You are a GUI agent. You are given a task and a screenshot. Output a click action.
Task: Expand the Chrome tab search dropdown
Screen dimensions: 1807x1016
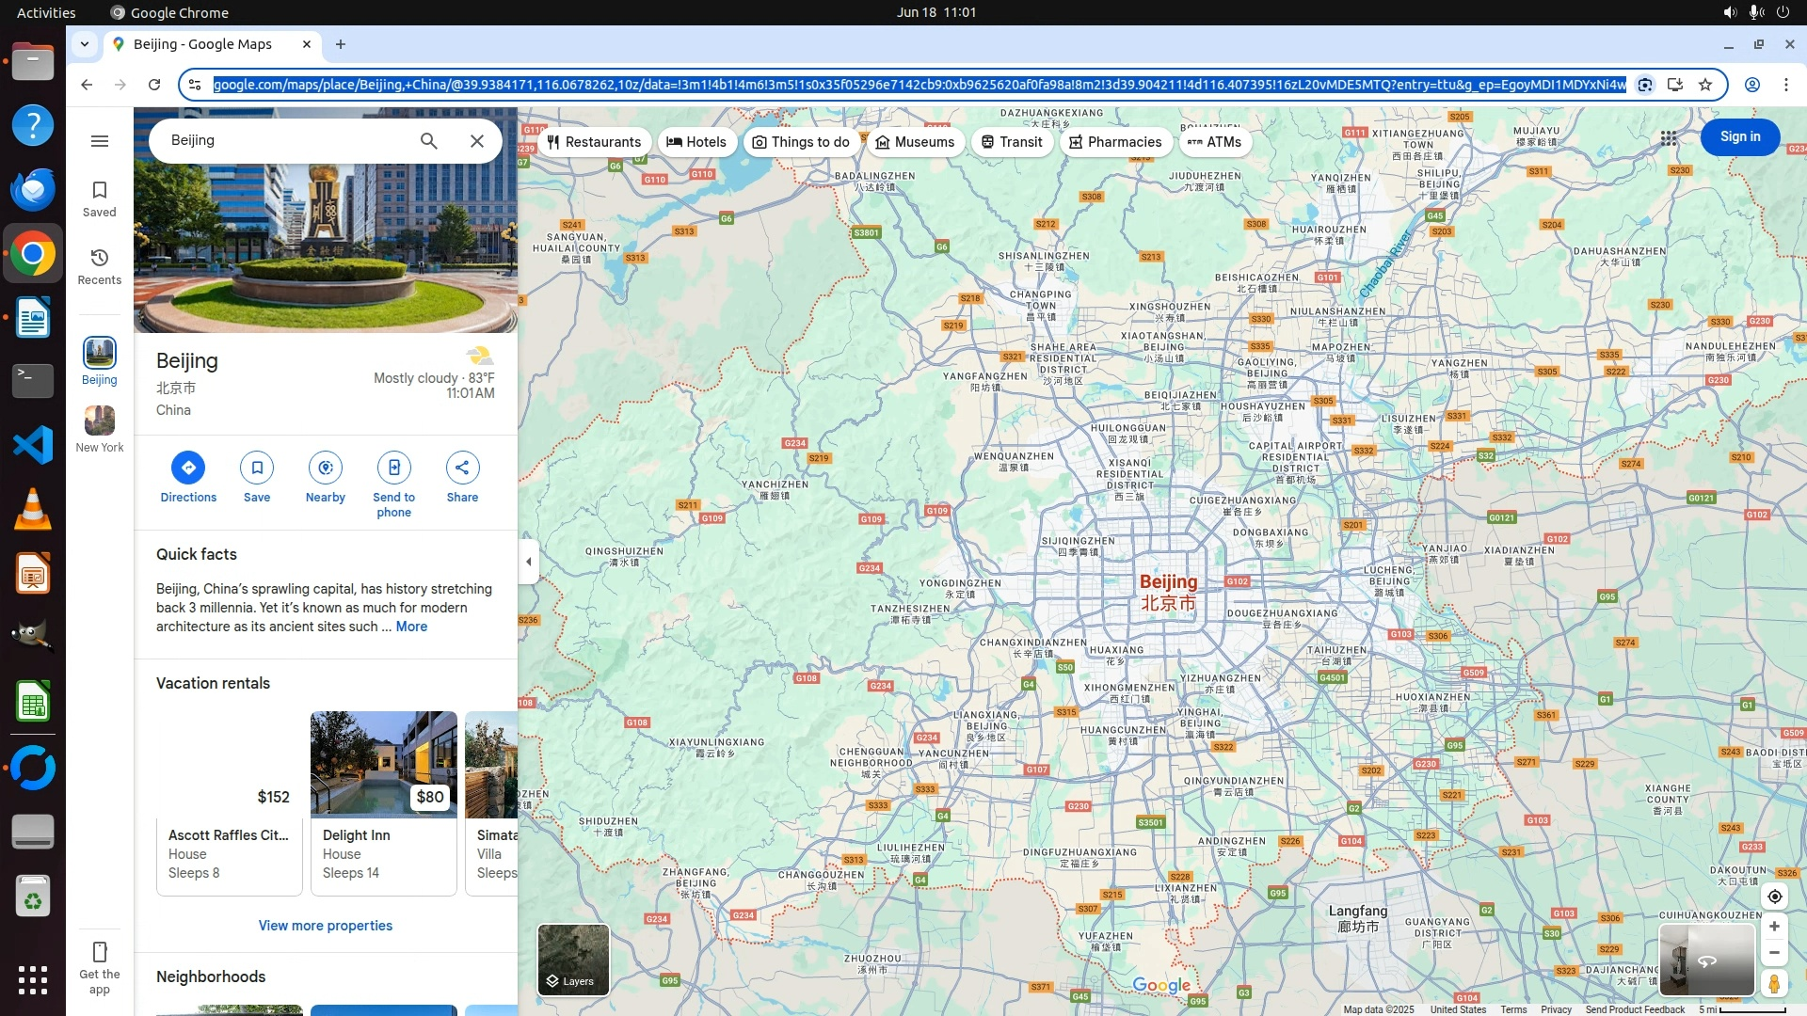point(85,44)
